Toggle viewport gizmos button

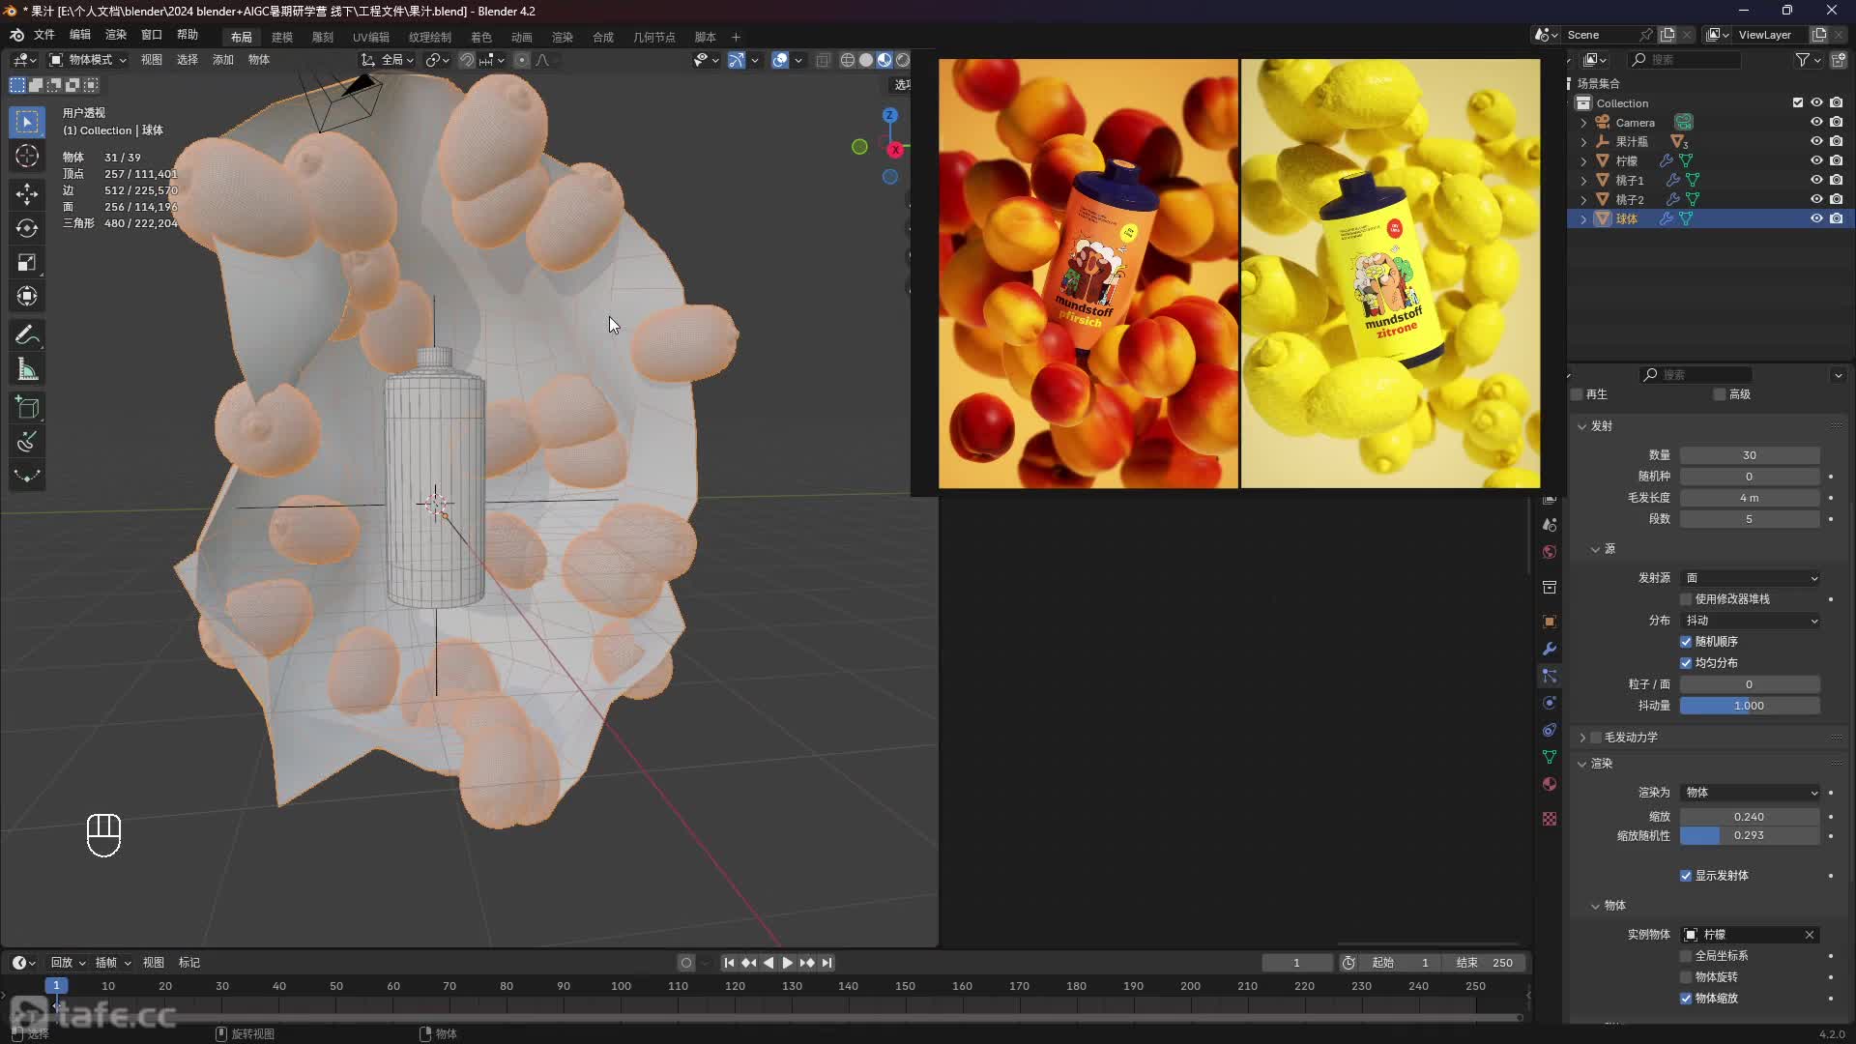[737, 60]
